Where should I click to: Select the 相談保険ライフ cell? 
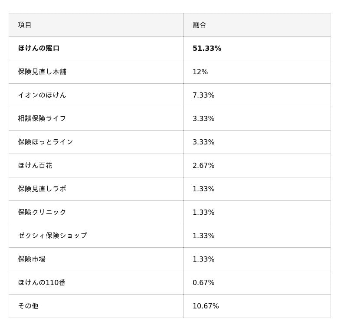tap(42, 118)
